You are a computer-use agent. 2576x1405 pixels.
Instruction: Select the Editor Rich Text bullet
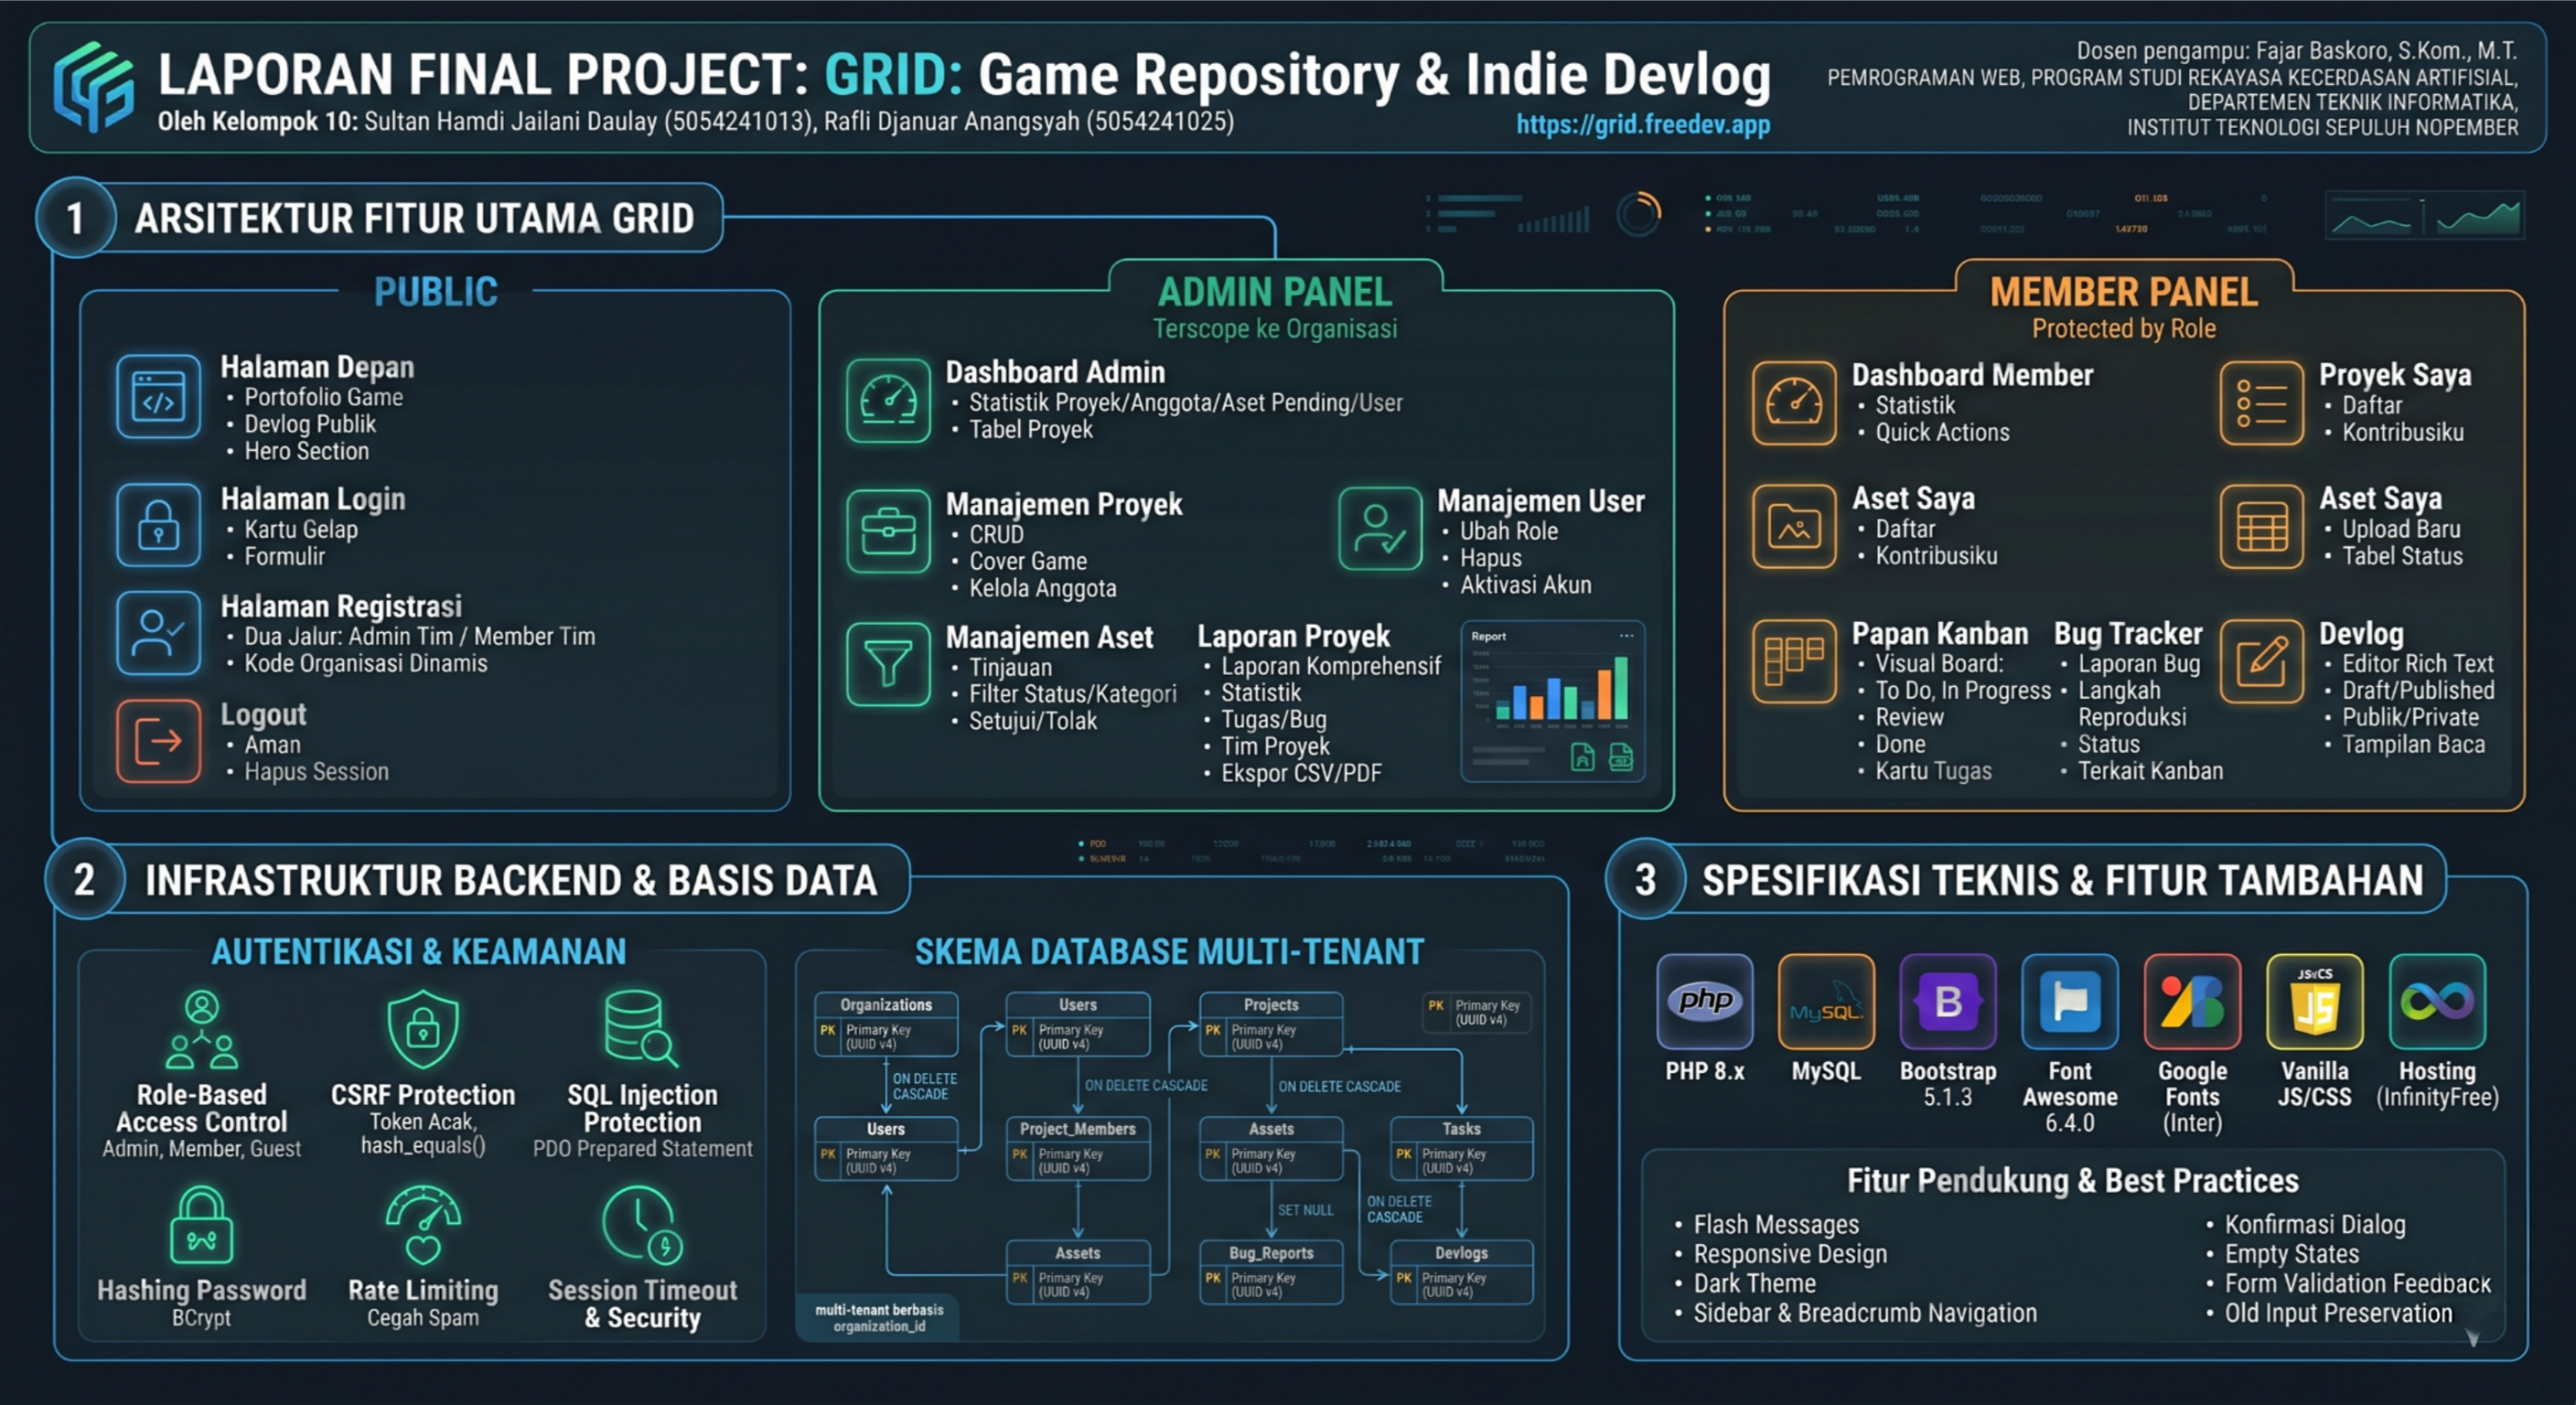pyautogui.click(x=2417, y=663)
